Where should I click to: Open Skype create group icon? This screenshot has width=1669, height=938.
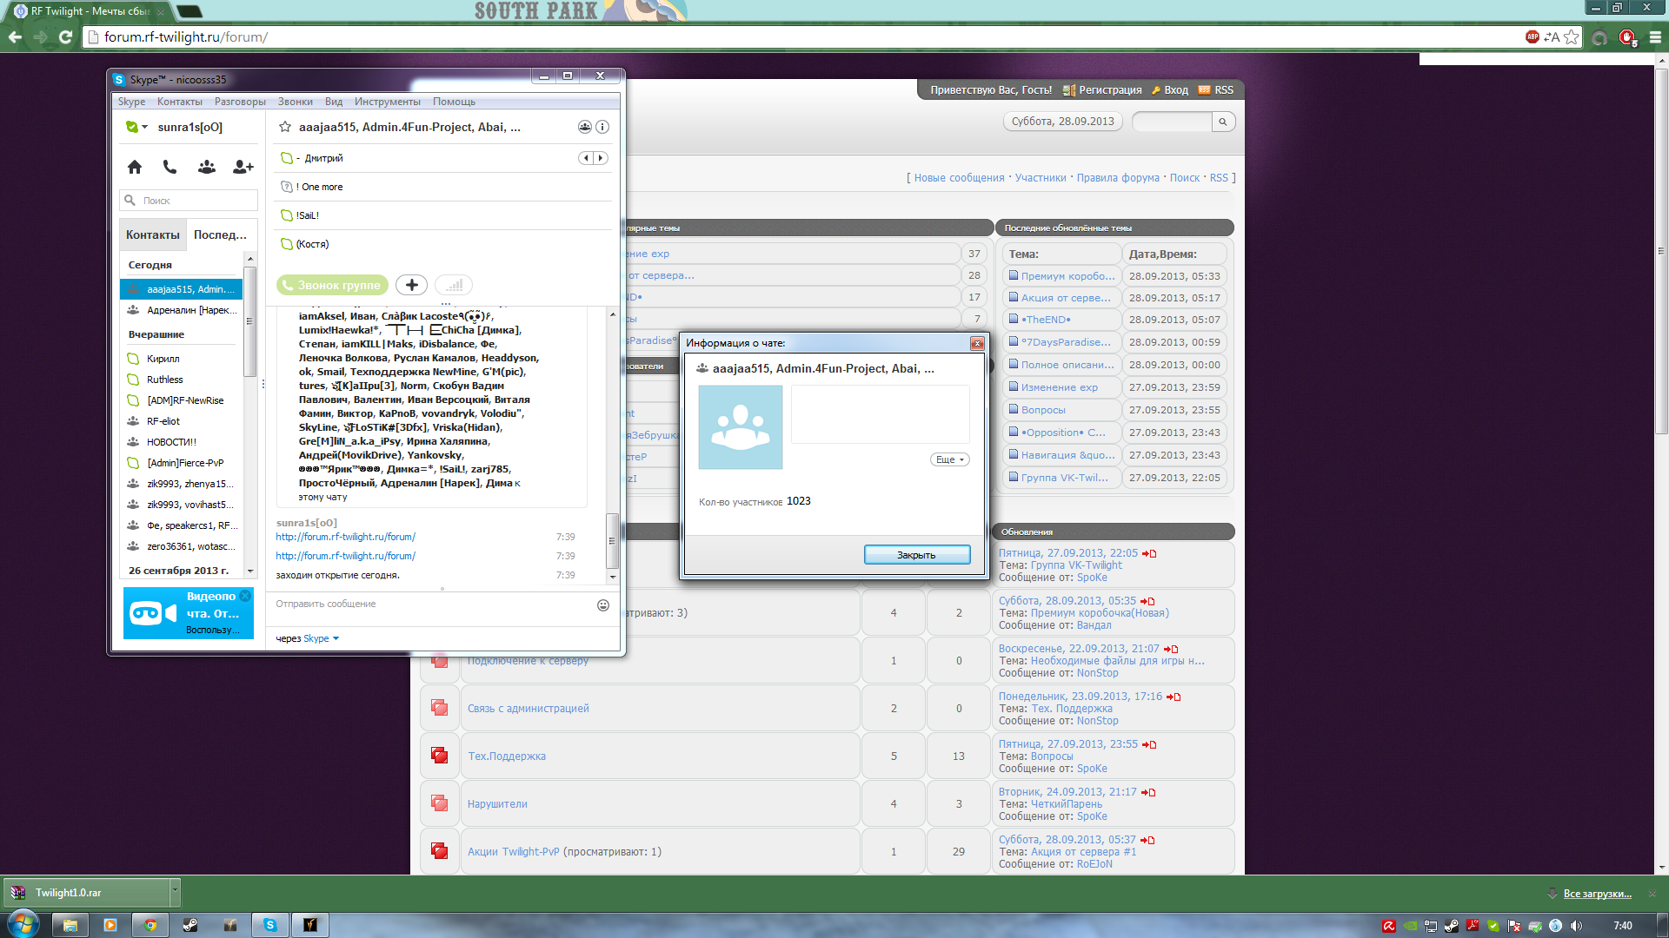click(207, 167)
